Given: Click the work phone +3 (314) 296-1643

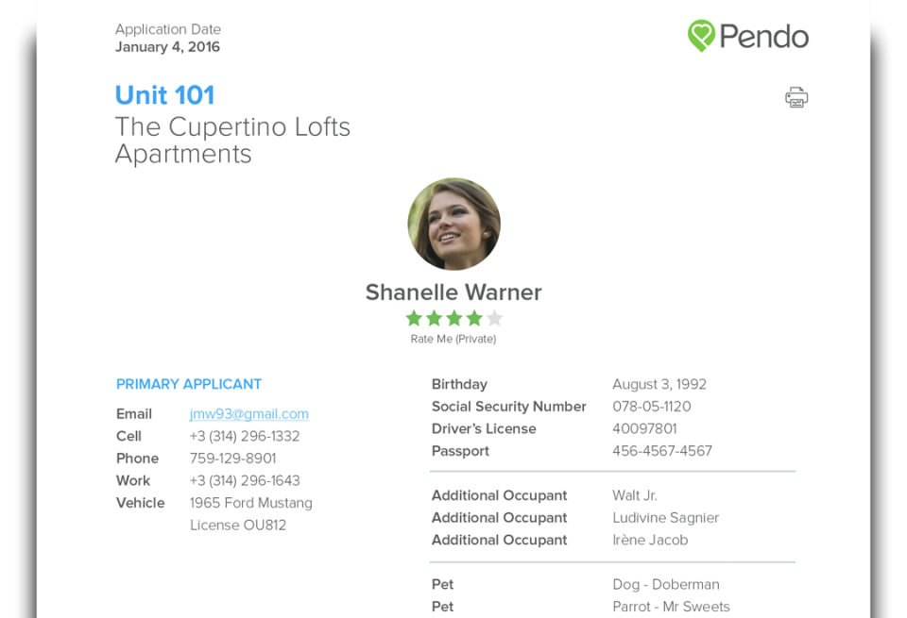Looking at the screenshot, I should tap(245, 480).
